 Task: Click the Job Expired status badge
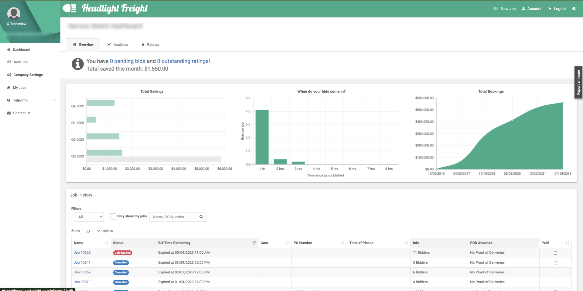click(x=123, y=253)
